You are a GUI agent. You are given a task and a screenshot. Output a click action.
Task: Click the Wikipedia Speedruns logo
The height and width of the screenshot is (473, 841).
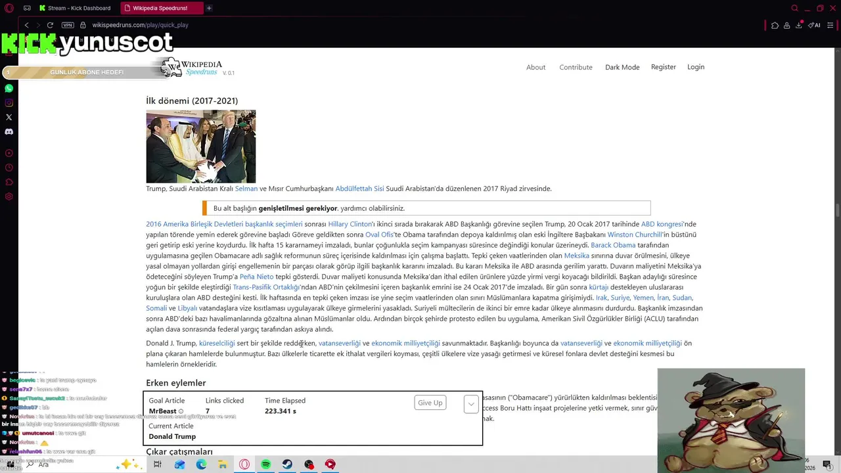pos(191,67)
